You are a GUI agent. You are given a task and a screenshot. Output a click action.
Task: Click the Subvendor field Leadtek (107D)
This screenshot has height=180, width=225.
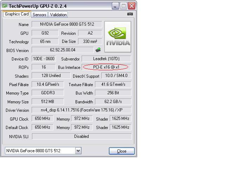(106, 59)
